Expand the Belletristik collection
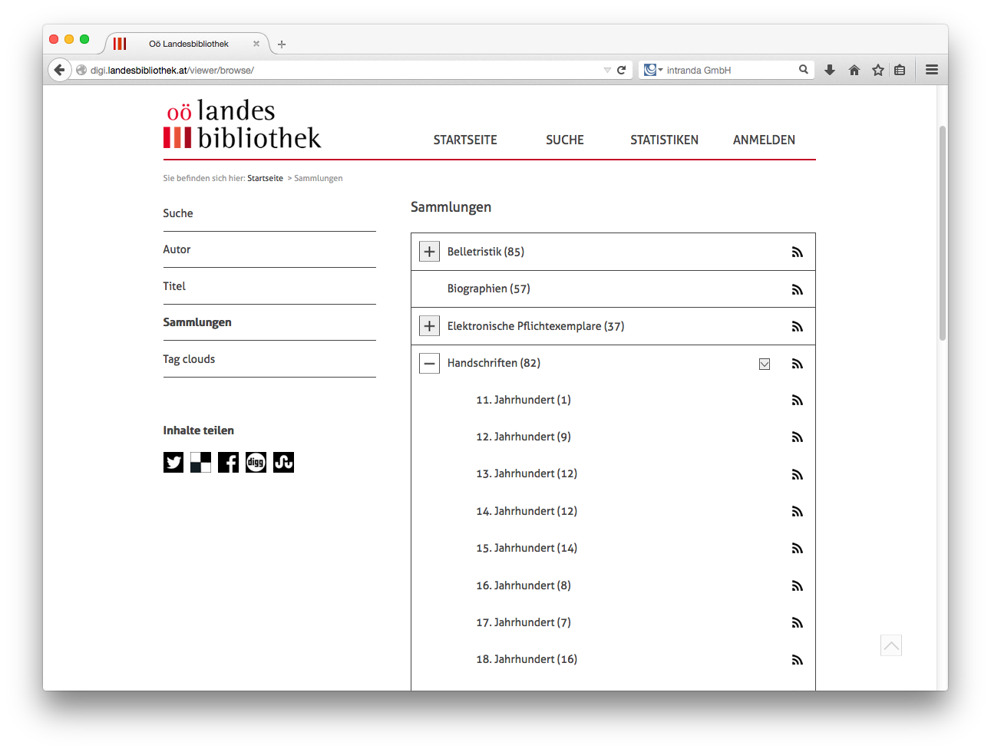The image size is (991, 752). [x=429, y=252]
